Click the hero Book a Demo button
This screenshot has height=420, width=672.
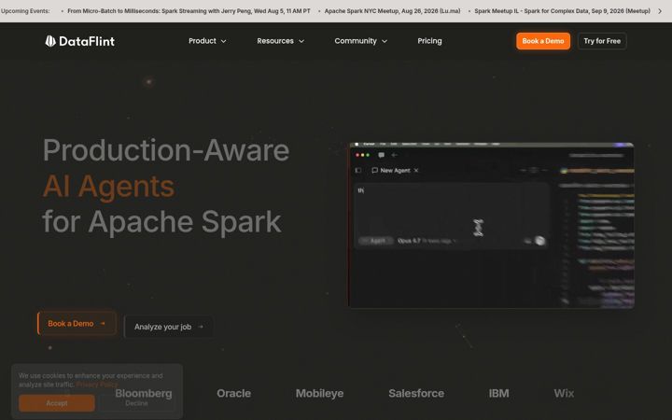[77, 323]
